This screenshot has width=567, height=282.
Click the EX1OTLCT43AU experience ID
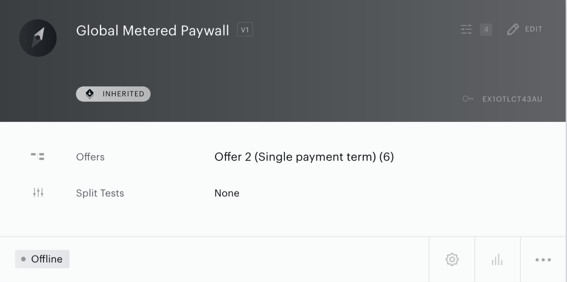pos(512,99)
